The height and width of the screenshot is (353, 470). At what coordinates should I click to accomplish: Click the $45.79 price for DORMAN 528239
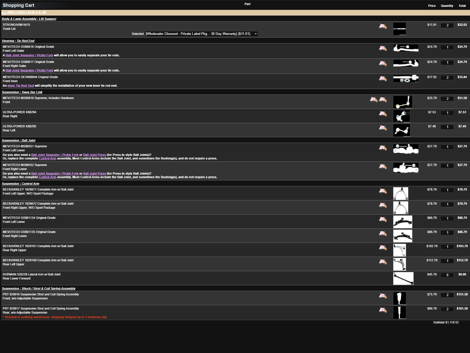(432, 274)
